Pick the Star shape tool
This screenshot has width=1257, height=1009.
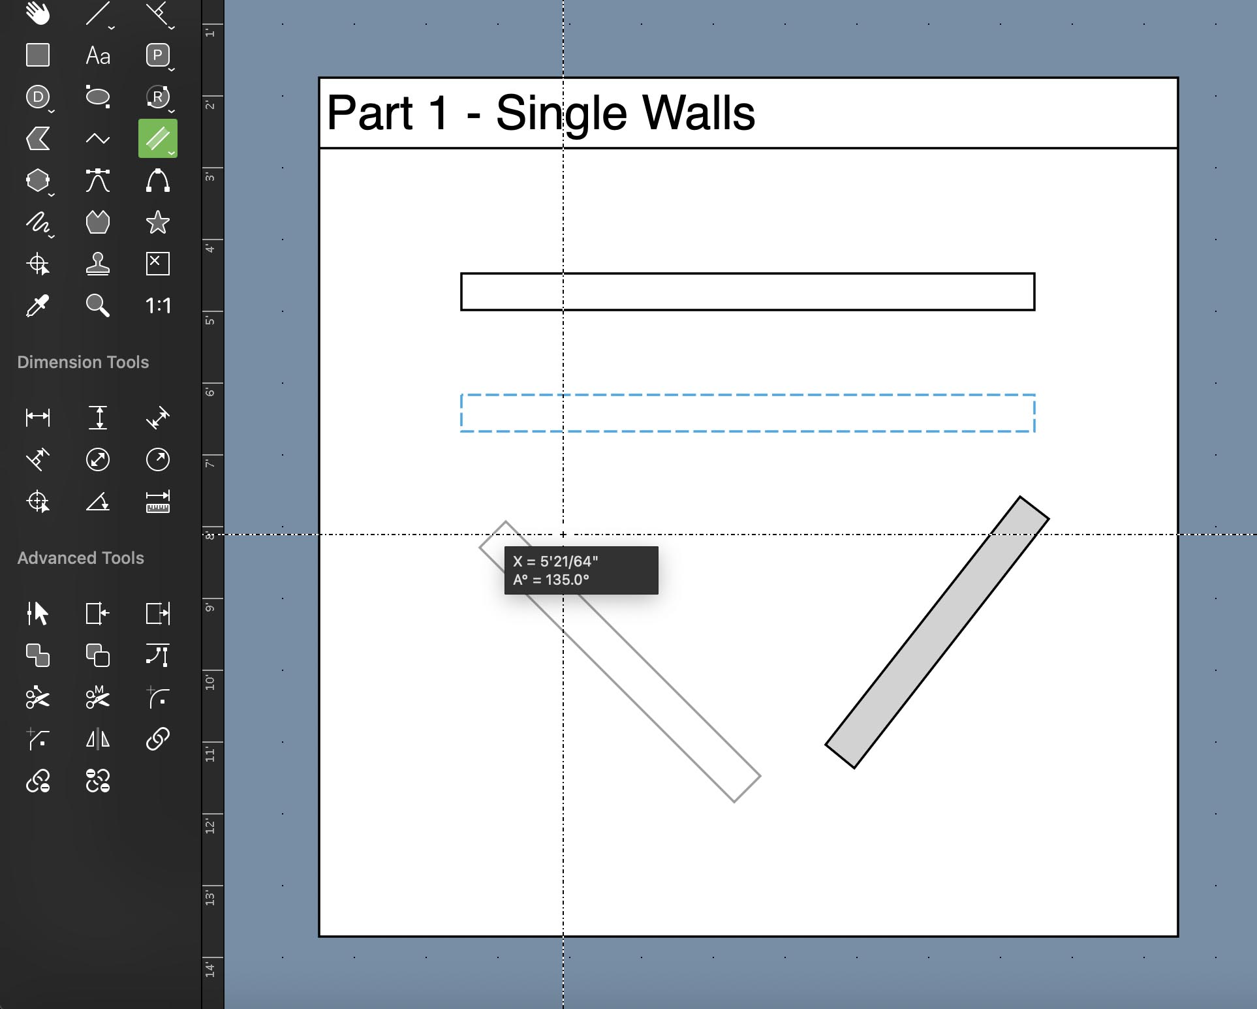coord(158,223)
